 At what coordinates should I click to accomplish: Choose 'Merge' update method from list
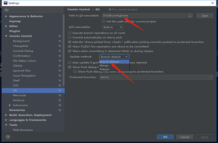[x=114, y=65]
